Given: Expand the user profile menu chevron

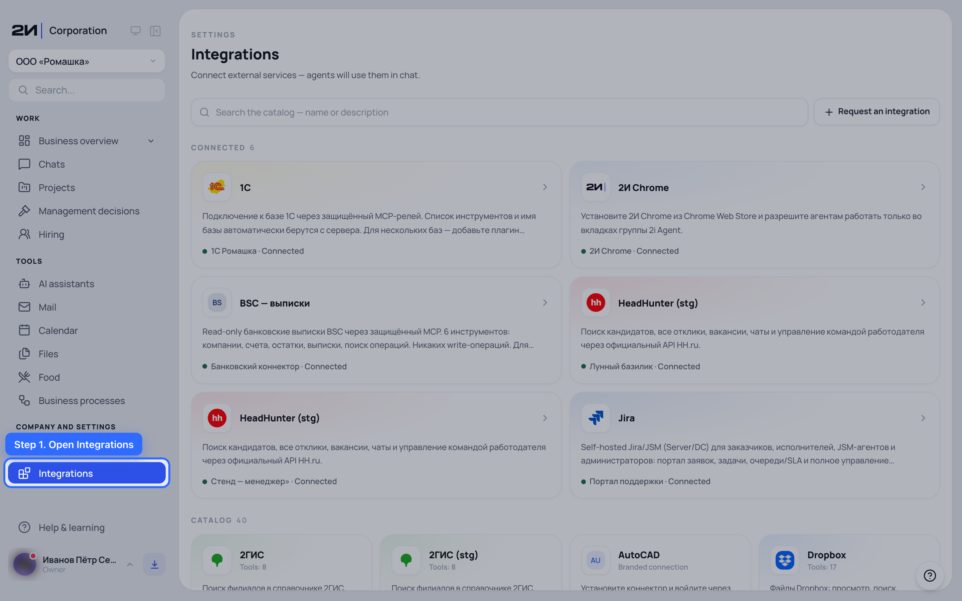Looking at the screenshot, I should click(130, 564).
